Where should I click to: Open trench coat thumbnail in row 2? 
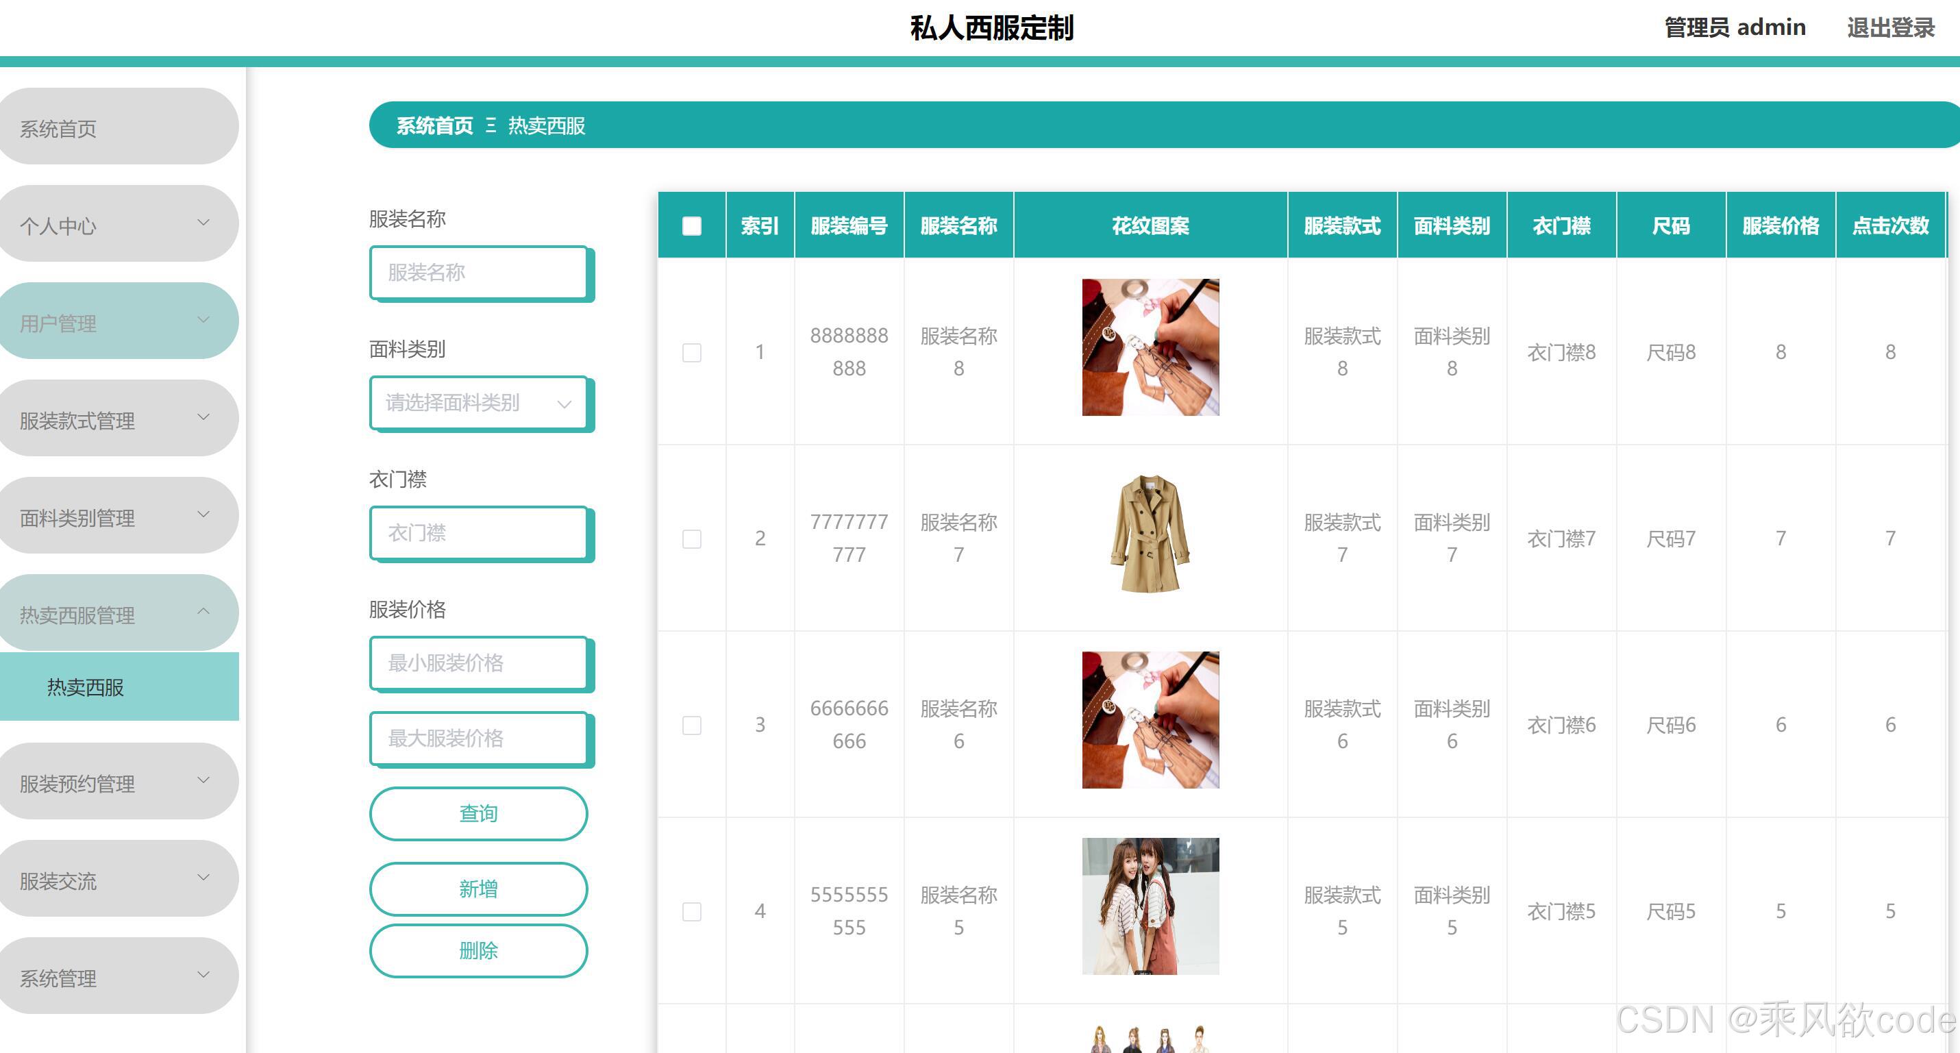[1150, 534]
